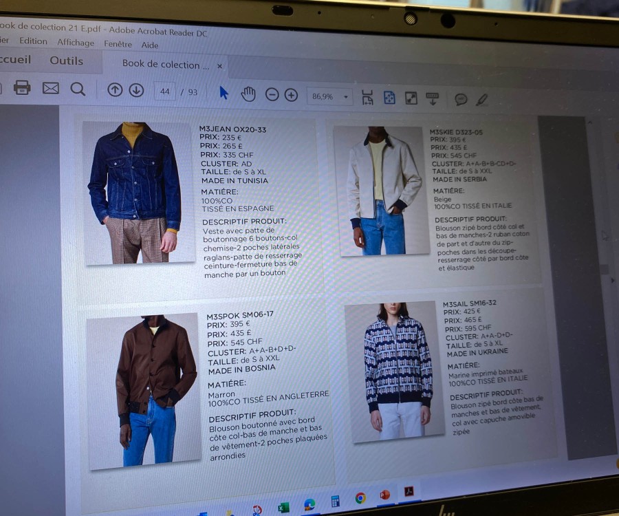Open the Edition menu

33,41
